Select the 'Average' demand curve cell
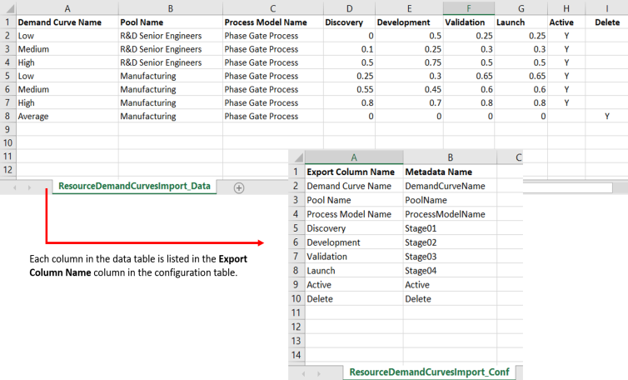Image resolution: width=628 pixels, height=380 pixels. [67, 116]
